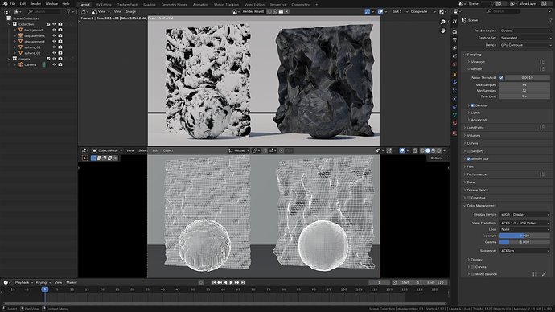Click the White Balance eyedropper icon

pyautogui.click(x=544, y=273)
